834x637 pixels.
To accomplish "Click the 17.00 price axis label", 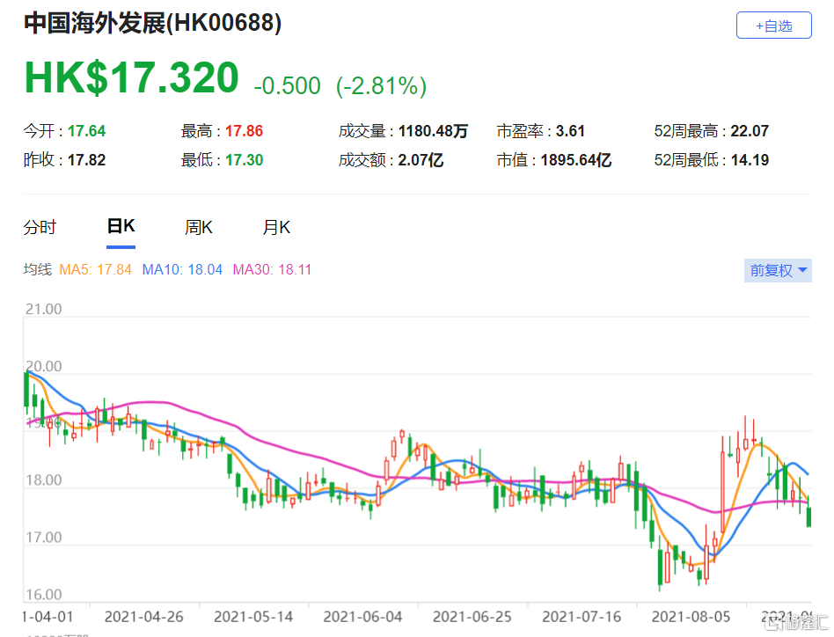I will (44, 538).
